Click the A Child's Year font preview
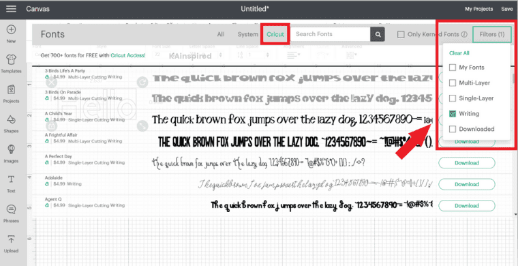The height and width of the screenshot is (266, 518). pyautogui.click(x=292, y=119)
